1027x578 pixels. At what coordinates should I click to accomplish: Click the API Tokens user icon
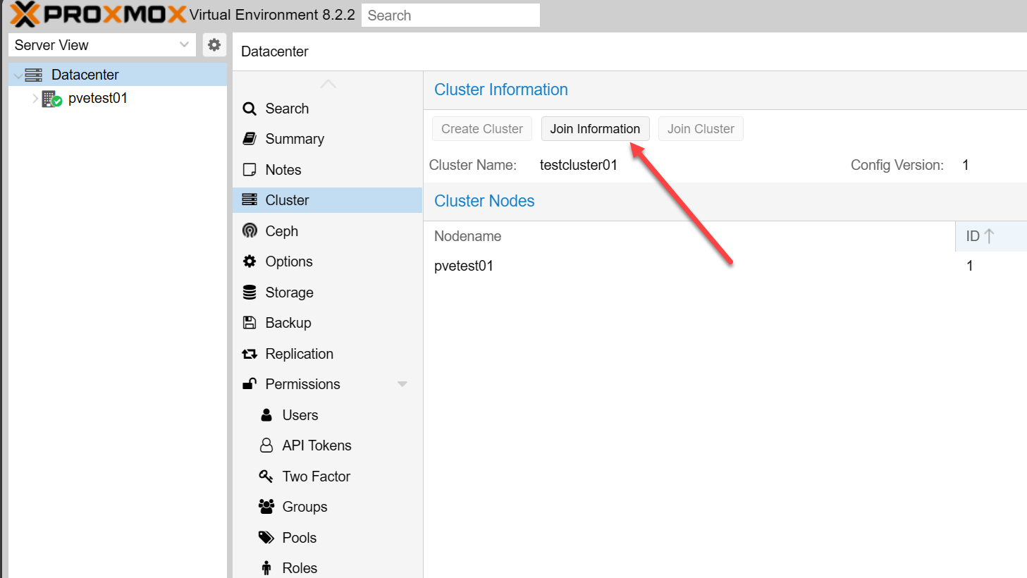(x=266, y=445)
